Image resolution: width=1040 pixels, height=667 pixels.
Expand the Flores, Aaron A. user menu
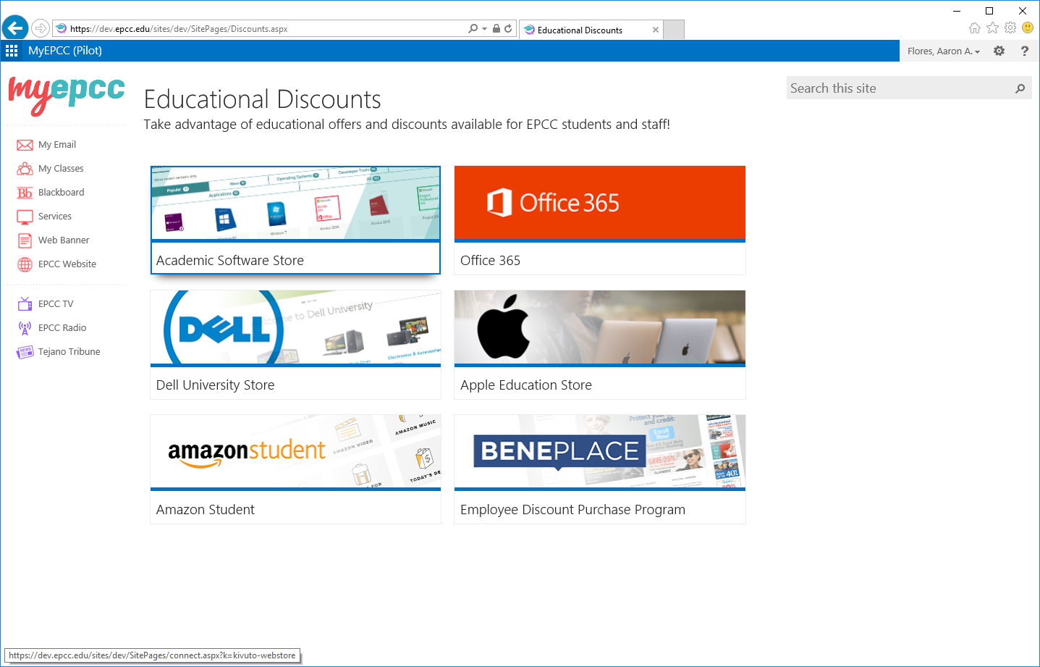point(943,51)
